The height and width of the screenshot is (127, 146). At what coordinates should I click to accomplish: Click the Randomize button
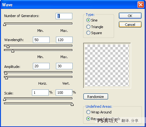(x=96, y=97)
